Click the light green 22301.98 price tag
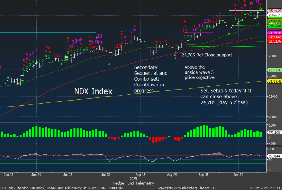Image resolution: width=282 pixels, height=190 pixels. coord(274,70)
